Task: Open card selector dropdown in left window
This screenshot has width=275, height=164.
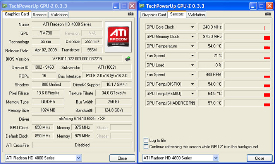Action: (78, 158)
